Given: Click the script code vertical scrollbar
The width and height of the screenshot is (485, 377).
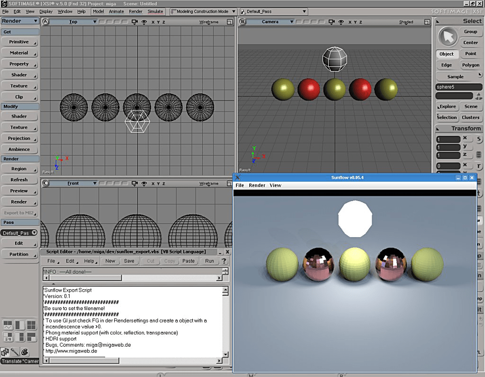Looking at the screenshot, I should (225, 322).
